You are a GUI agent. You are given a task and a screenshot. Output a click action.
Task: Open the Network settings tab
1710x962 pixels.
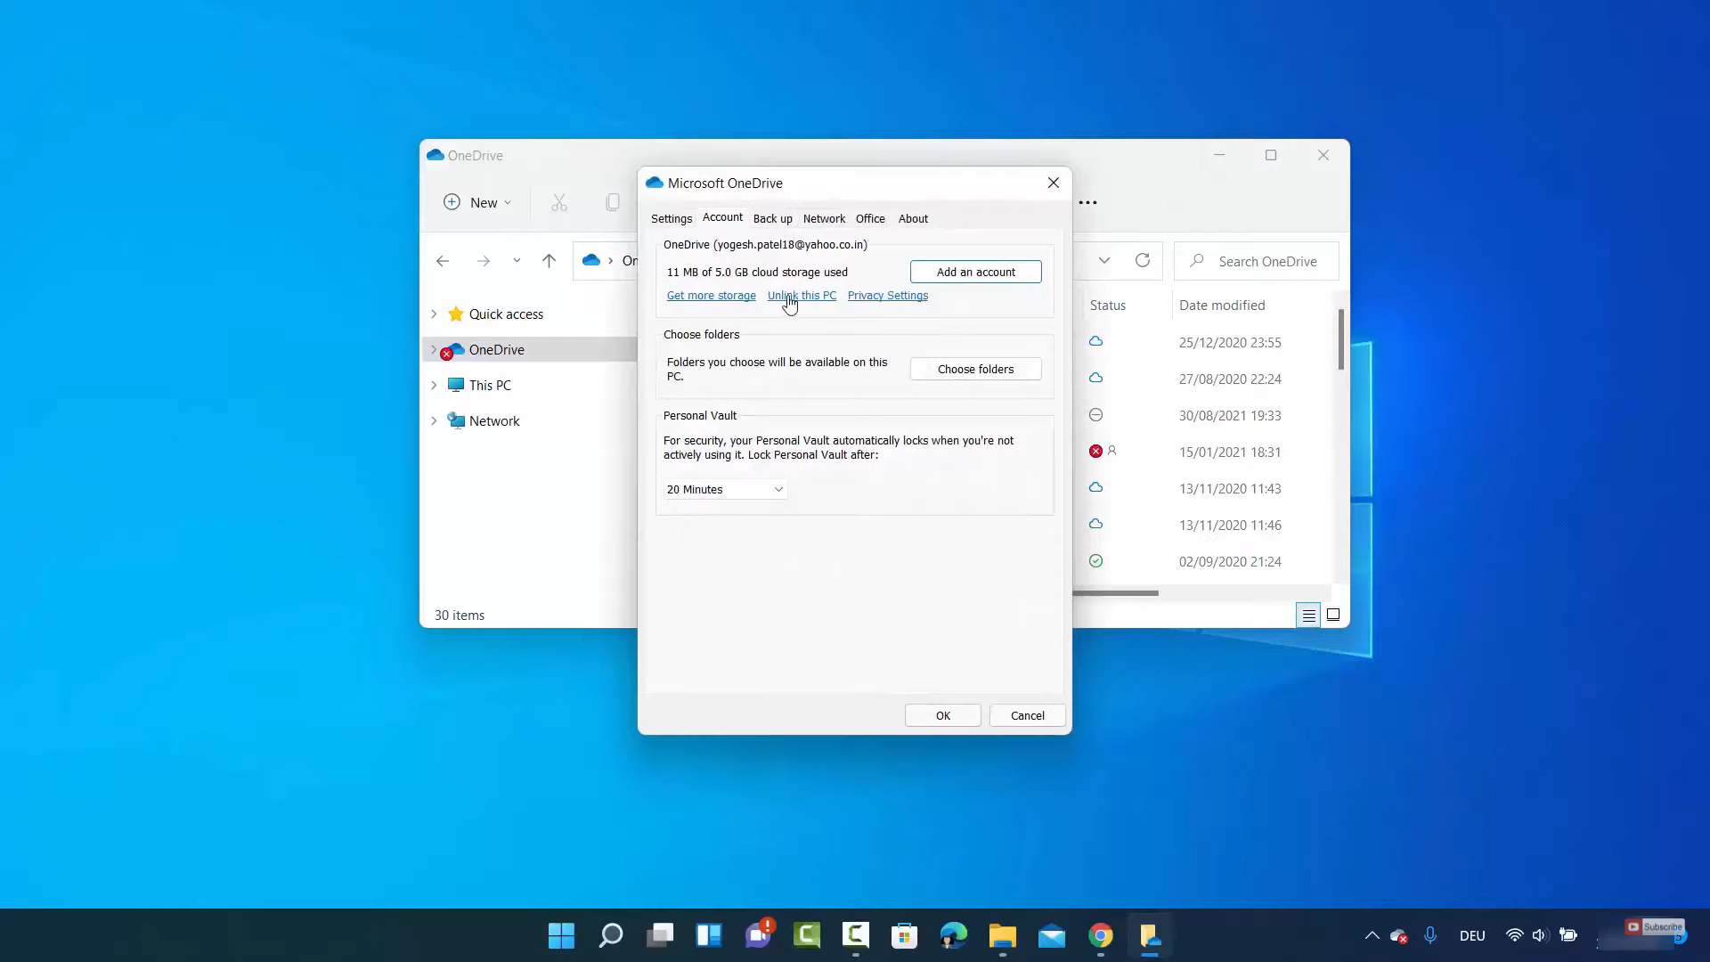(x=824, y=219)
